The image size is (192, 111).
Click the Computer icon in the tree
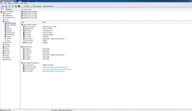click(x=3, y=14)
